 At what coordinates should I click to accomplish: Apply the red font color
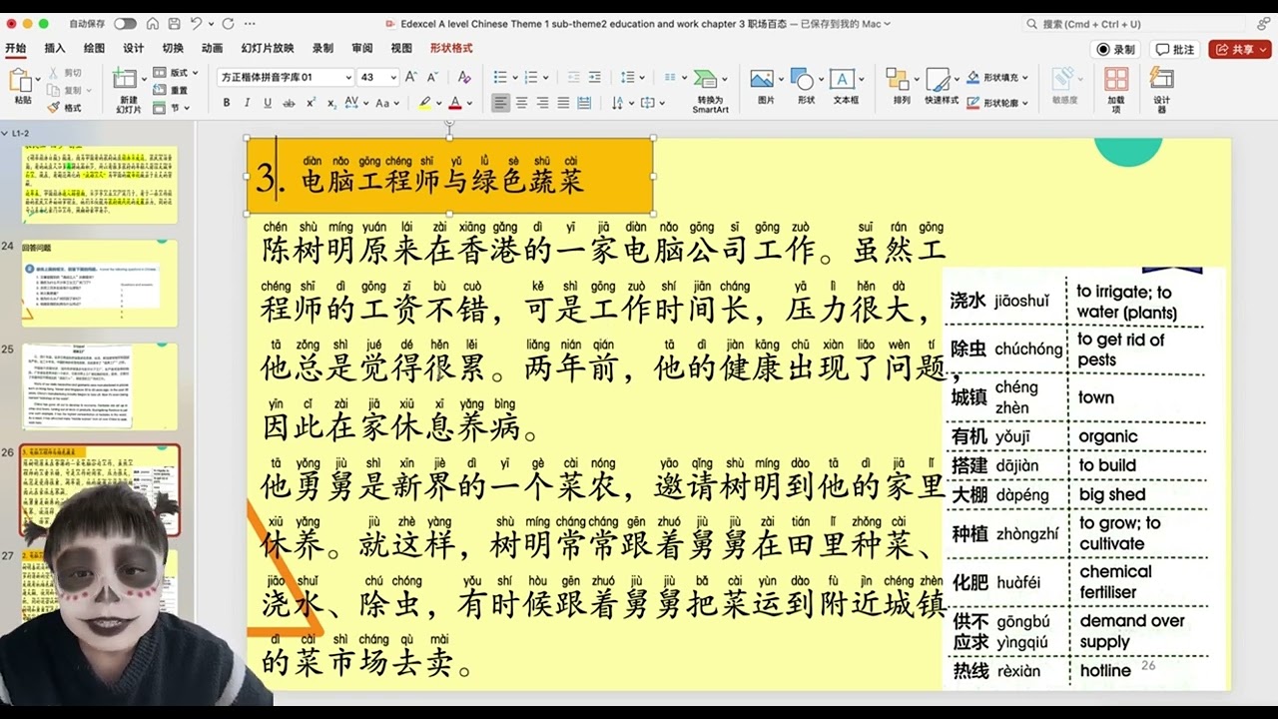[454, 103]
